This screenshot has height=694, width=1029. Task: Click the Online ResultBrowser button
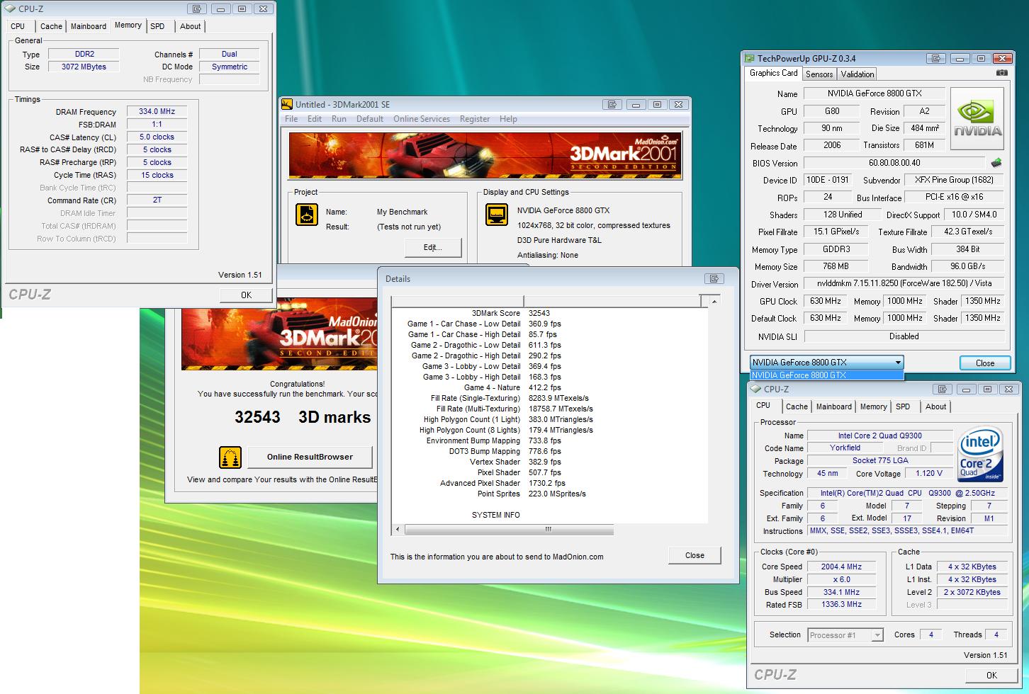tap(310, 457)
